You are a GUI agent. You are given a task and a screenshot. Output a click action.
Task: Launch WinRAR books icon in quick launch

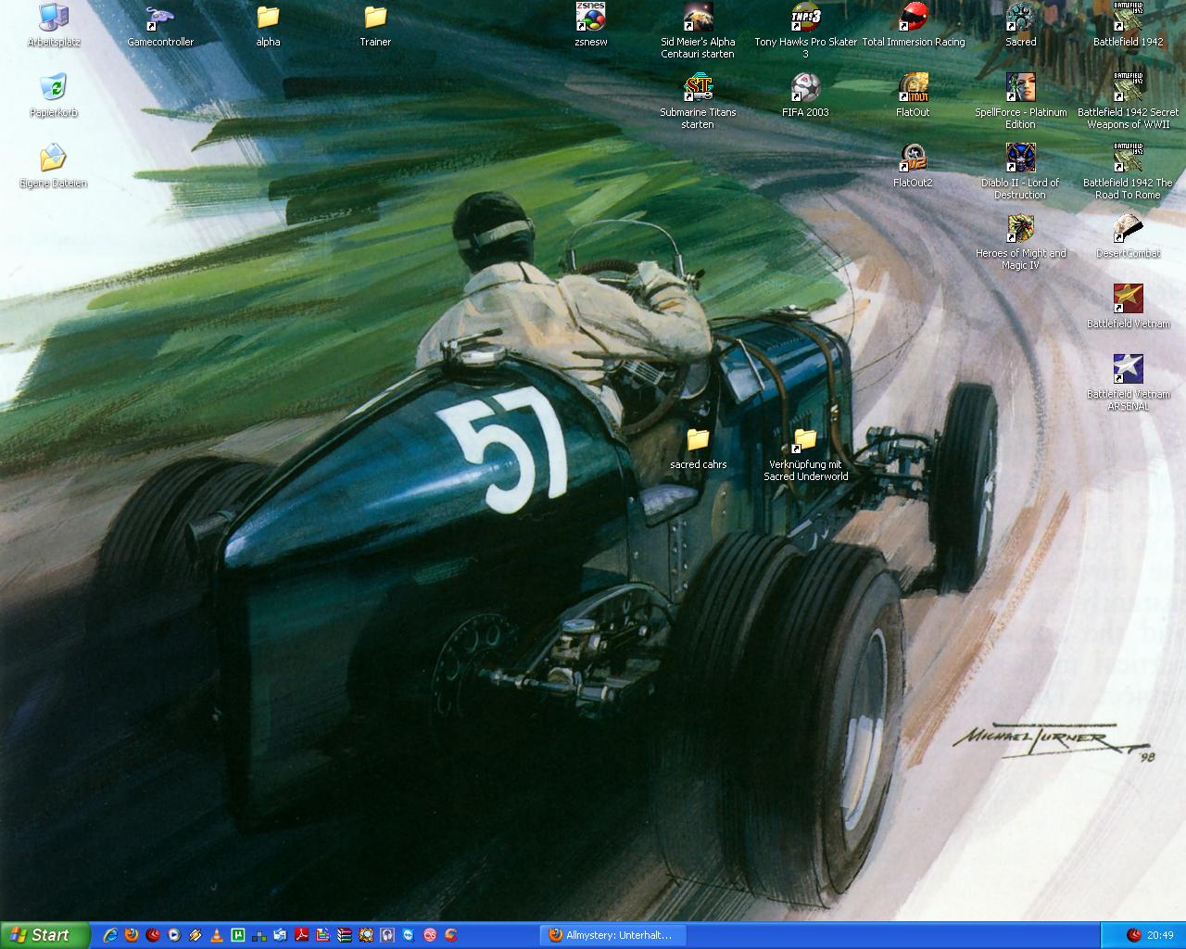pyautogui.click(x=345, y=935)
